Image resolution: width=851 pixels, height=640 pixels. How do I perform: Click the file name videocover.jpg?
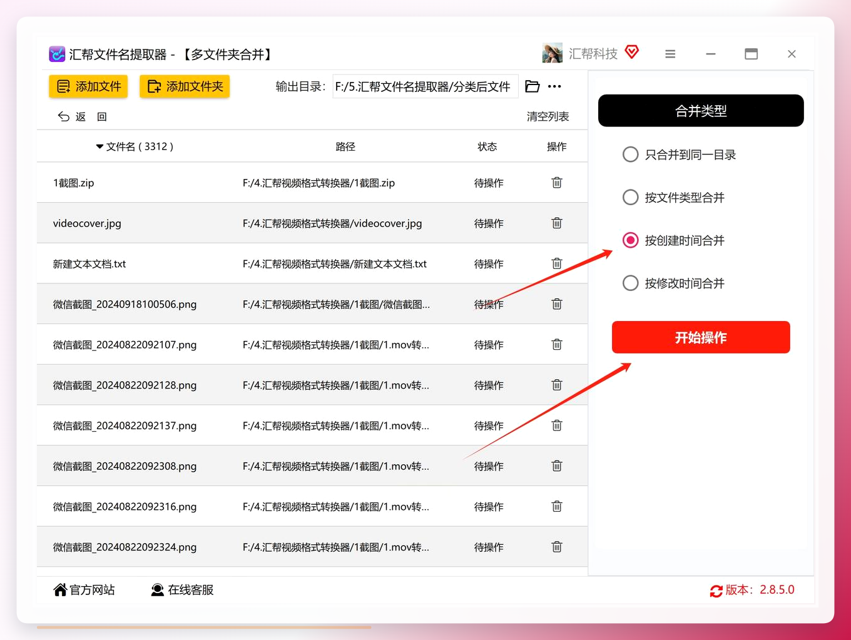(87, 223)
